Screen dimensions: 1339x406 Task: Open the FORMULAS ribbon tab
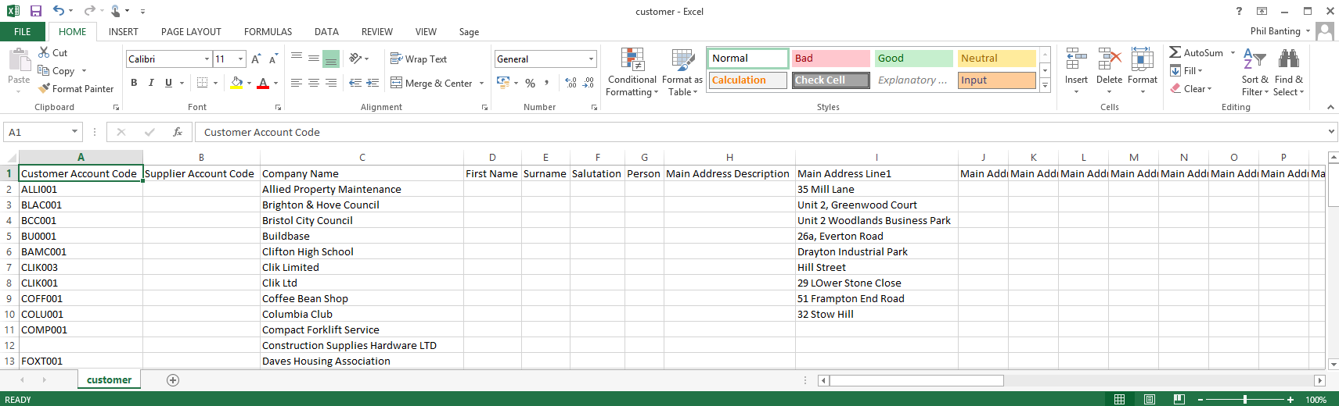(268, 32)
